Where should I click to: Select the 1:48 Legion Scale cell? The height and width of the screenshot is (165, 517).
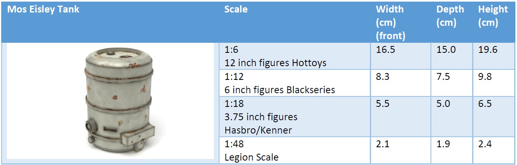point(251,150)
